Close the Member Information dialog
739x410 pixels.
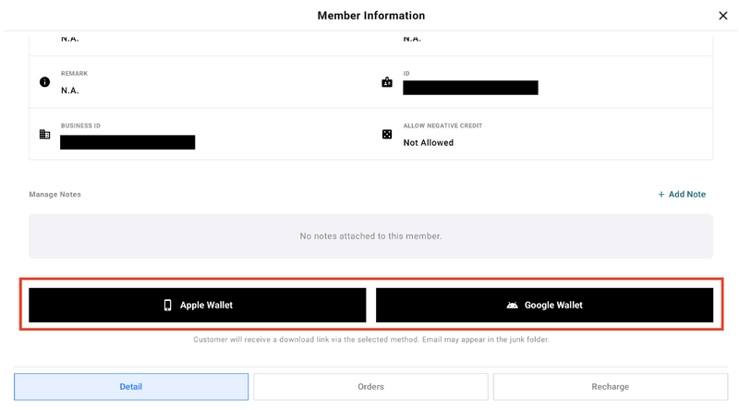[x=723, y=16]
